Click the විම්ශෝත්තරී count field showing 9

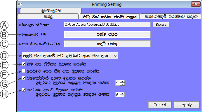tap(118, 83)
